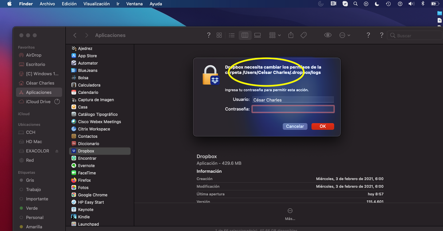Open the Edición menu
The height and width of the screenshot is (231, 443).
point(69,4)
